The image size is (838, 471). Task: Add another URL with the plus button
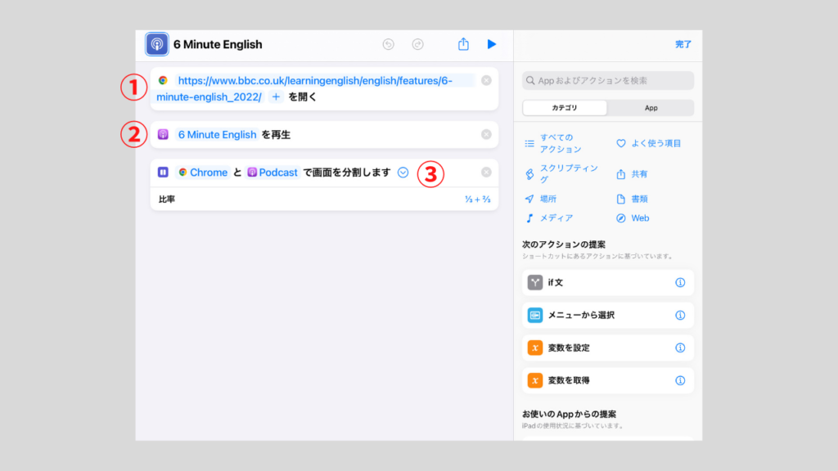(276, 96)
